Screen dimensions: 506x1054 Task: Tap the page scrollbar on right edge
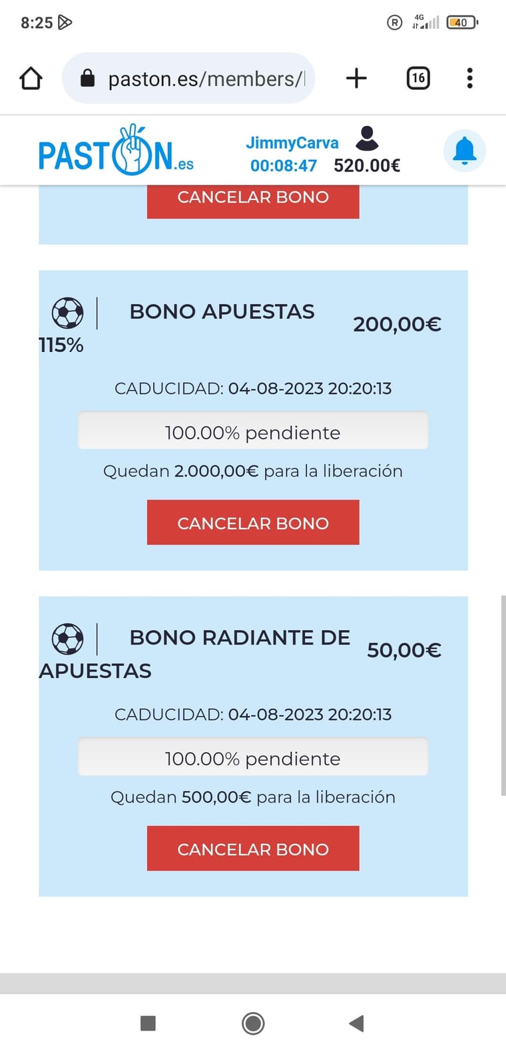pyautogui.click(x=503, y=695)
